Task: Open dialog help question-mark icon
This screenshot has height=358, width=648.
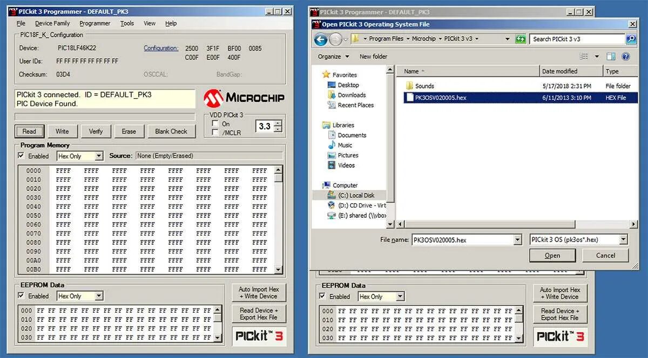Action: point(626,56)
